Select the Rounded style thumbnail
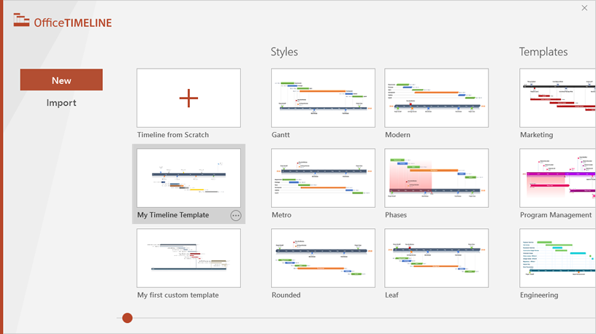 click(323, 258)
